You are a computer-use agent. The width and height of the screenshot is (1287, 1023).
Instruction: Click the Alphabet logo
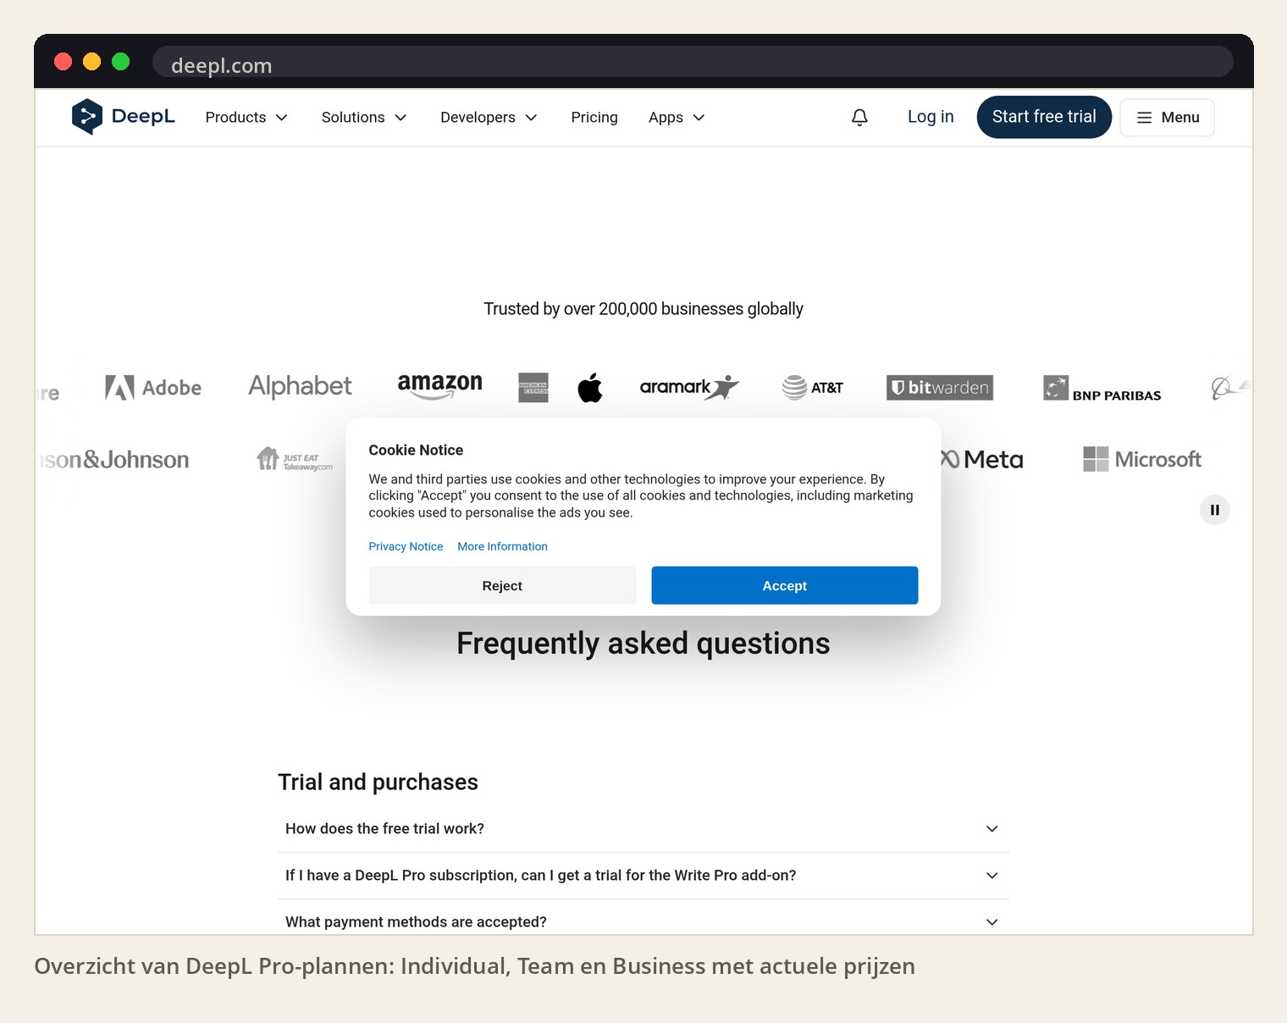tap(300, 386)
